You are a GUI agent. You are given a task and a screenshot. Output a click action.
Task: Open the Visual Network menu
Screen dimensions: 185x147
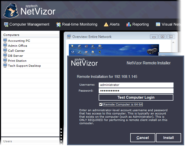(x=168, y=24)
